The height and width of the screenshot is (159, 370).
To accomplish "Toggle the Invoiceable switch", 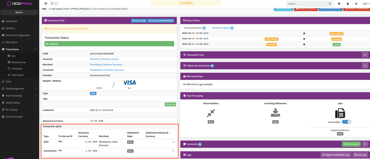I will [x=346, y=122].
